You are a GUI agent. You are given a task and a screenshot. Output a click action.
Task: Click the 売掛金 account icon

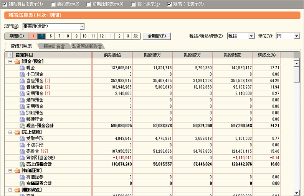[22, 151]
